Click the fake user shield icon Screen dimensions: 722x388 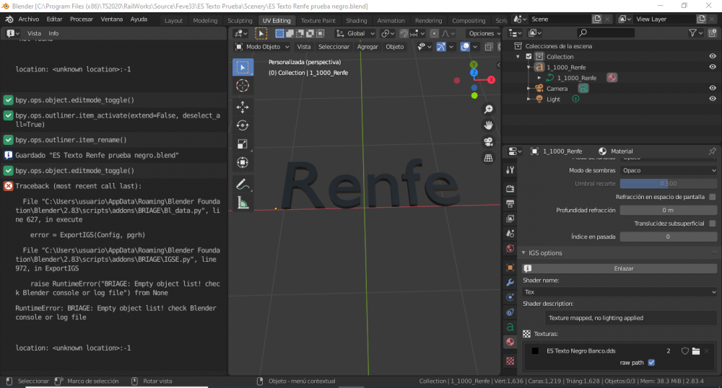(684, 350)
